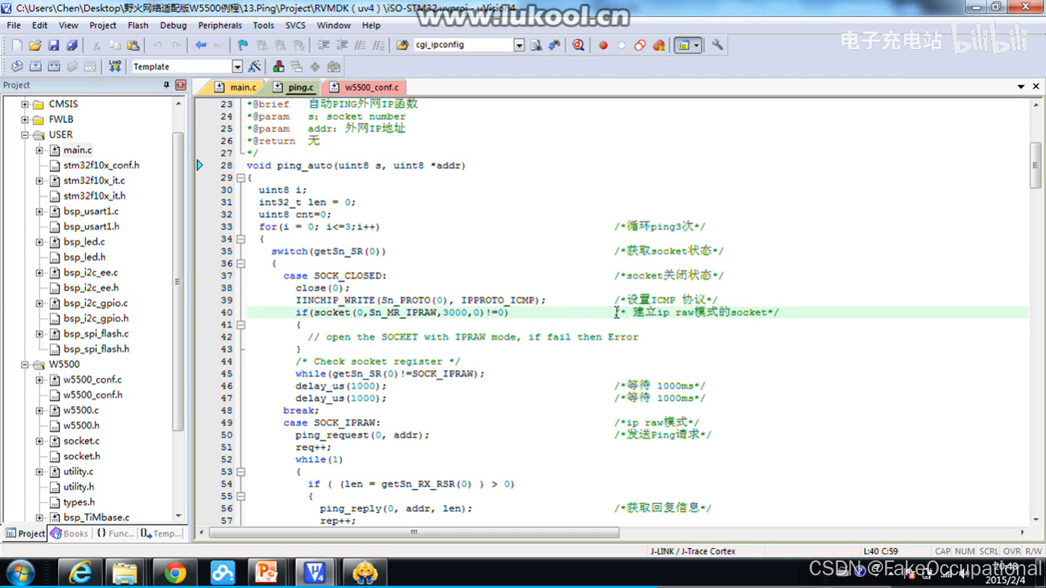Open the editor tab list arrow

[x=1021, y=86]
